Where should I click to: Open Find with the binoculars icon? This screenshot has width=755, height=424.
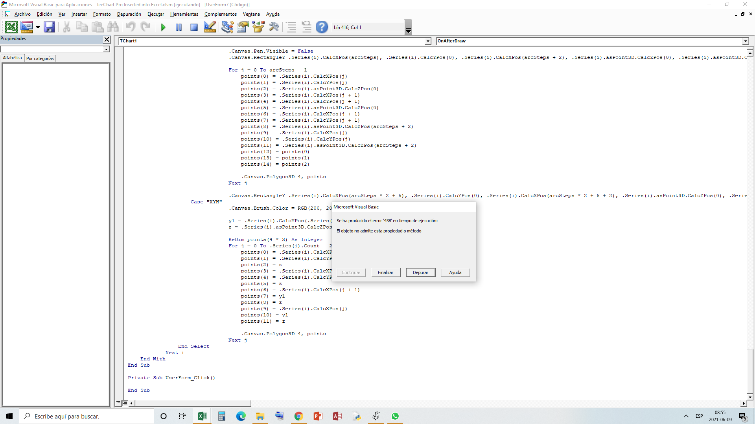click(113, 27)
